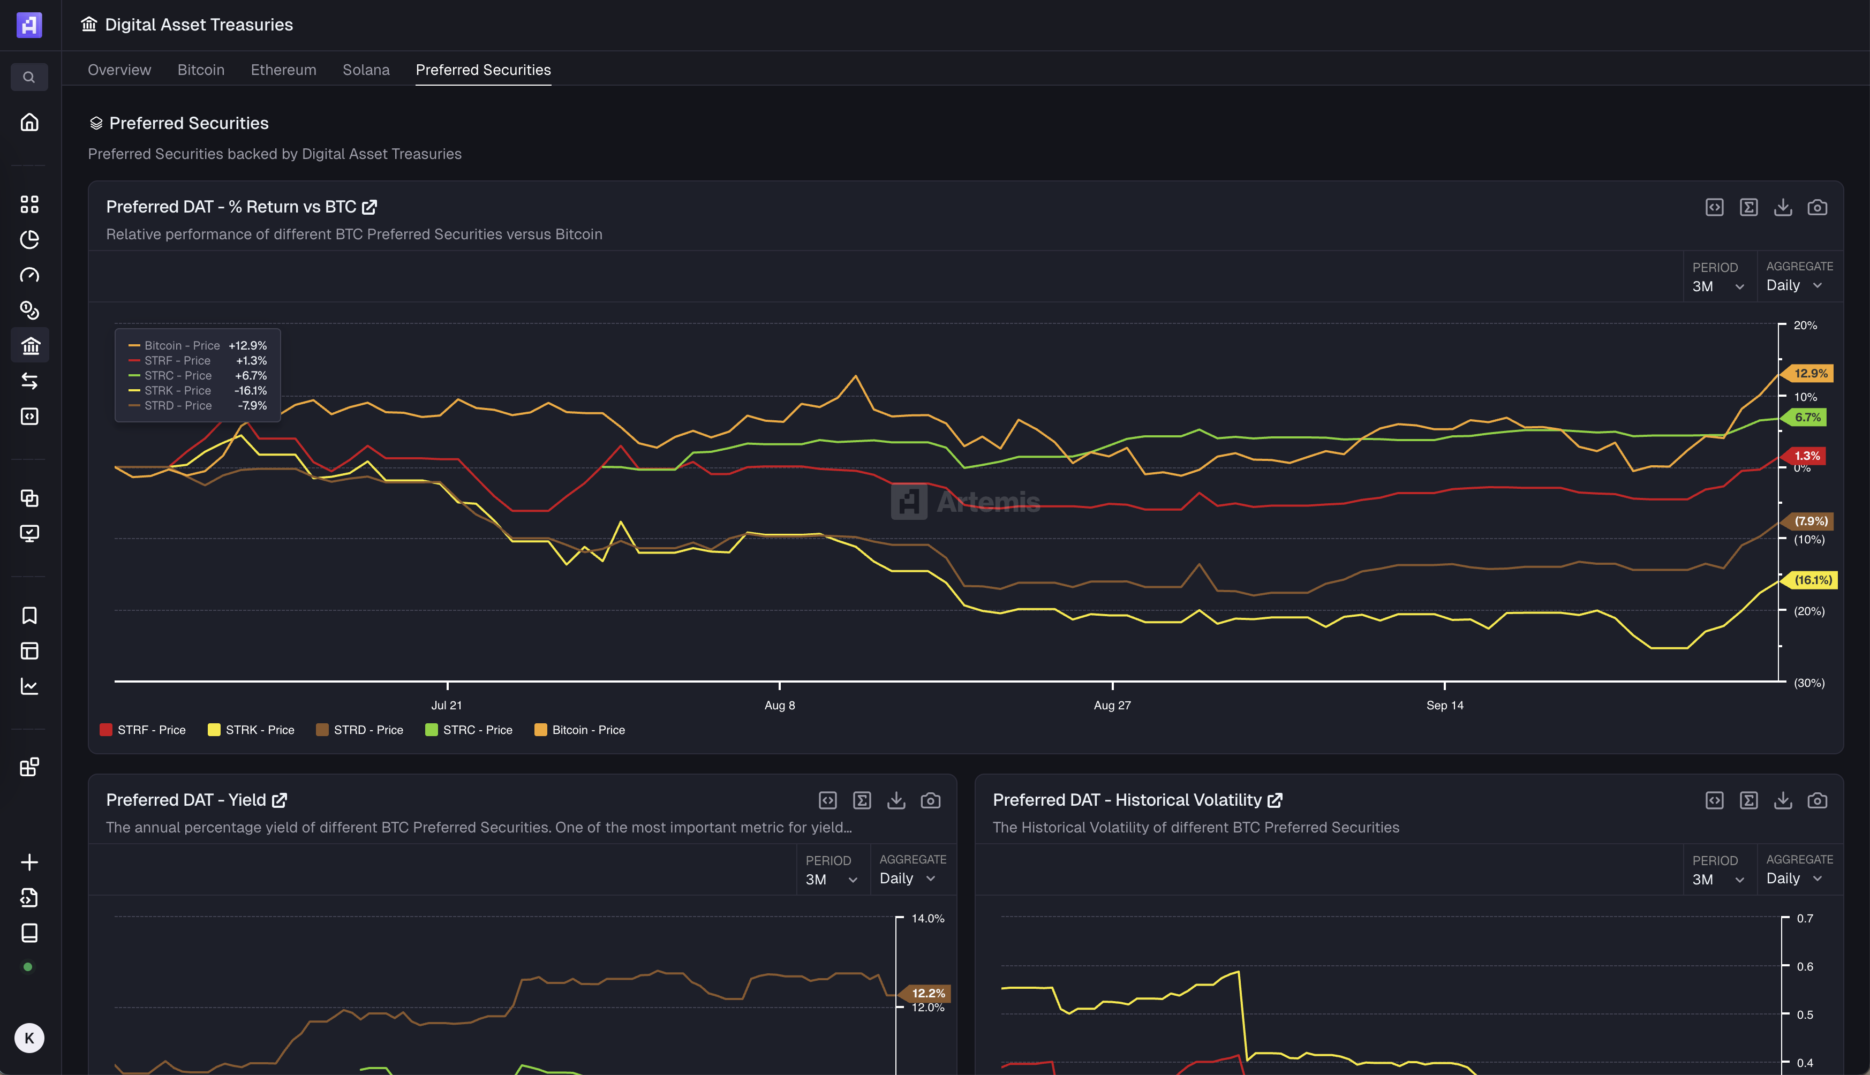This screenshot has height=1075, width=1870.
Task: Download the % Return vs BTC chart data
Action: pyautogui.click(x=1782, y=208)
